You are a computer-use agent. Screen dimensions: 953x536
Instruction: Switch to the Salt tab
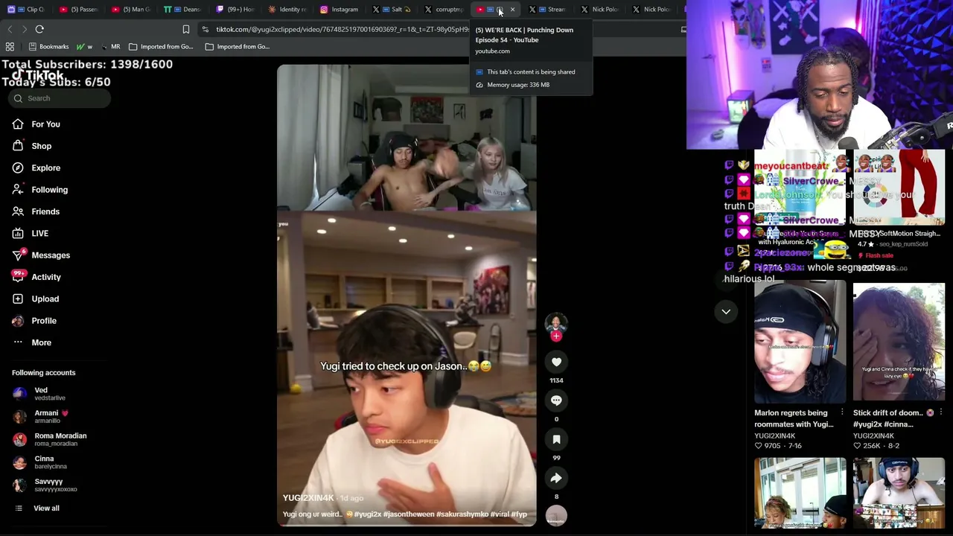click(x=391, y=10)
